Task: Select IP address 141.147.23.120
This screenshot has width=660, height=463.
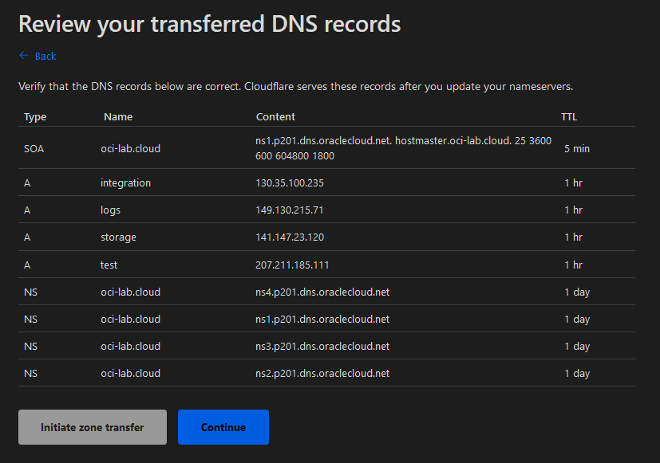Action: (x=290, y=237)
